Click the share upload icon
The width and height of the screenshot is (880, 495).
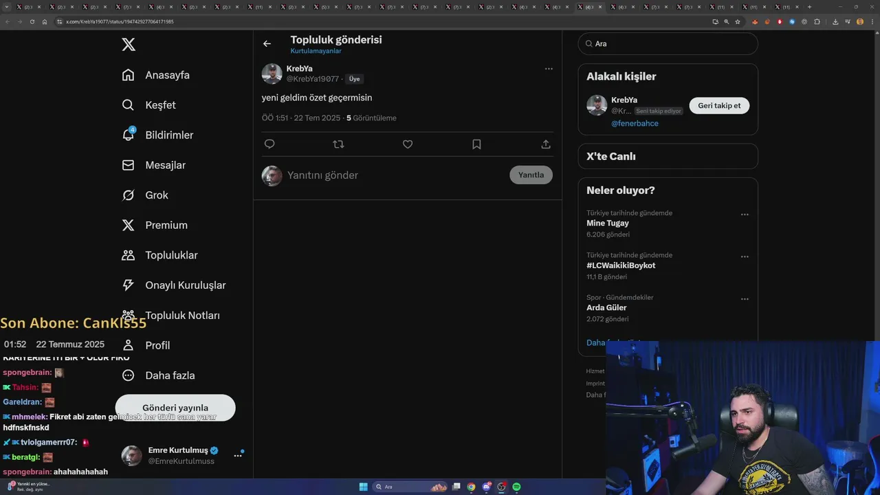546,144
